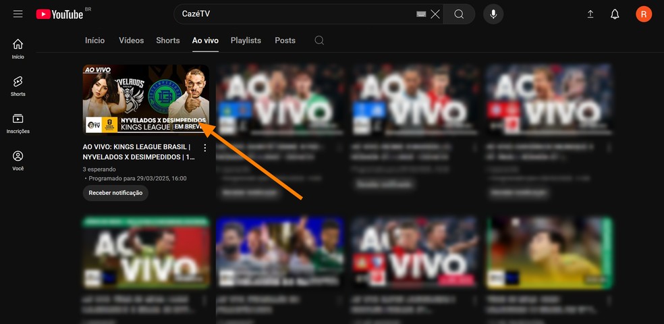The width and height of the screenshot is (664, 324).
Task: Open the account avatar R
Action: [644, 14]
